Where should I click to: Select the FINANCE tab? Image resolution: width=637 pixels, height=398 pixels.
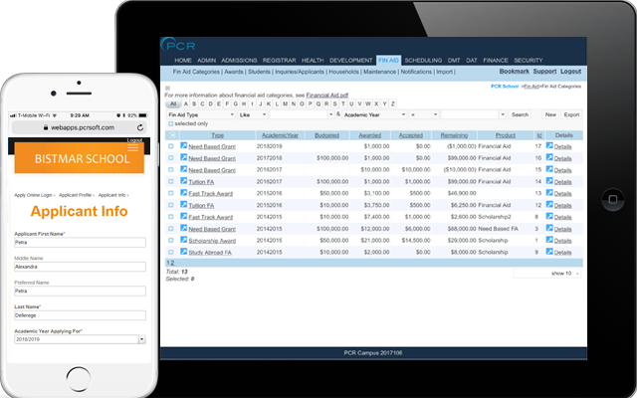click(496, 60)
